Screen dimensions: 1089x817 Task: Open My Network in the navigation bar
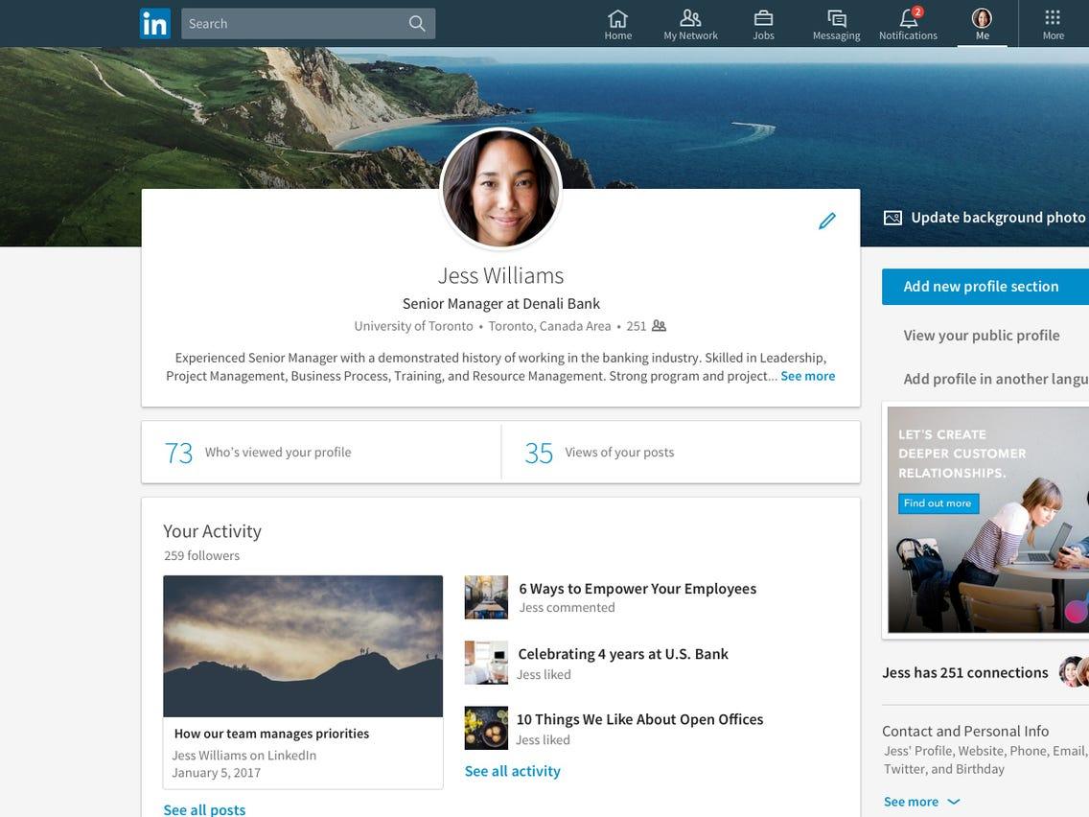[690, 24]
